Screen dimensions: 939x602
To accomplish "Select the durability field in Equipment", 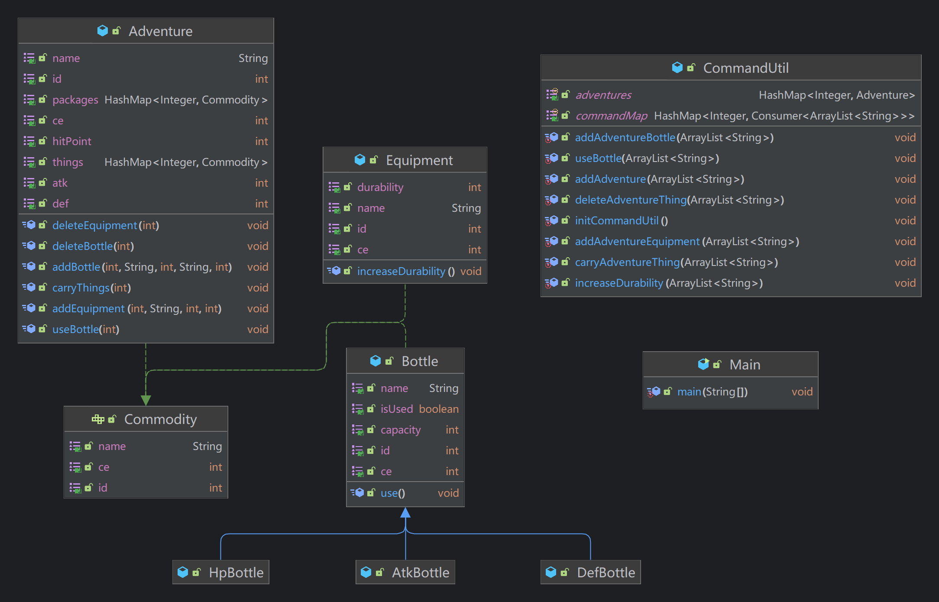I will 380,187.
